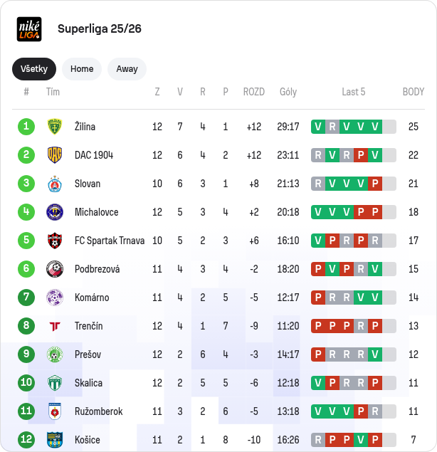The image size is (437, 452).
Task: Click Trenčín's first red P result badge
Action: (x=318, y=326)
